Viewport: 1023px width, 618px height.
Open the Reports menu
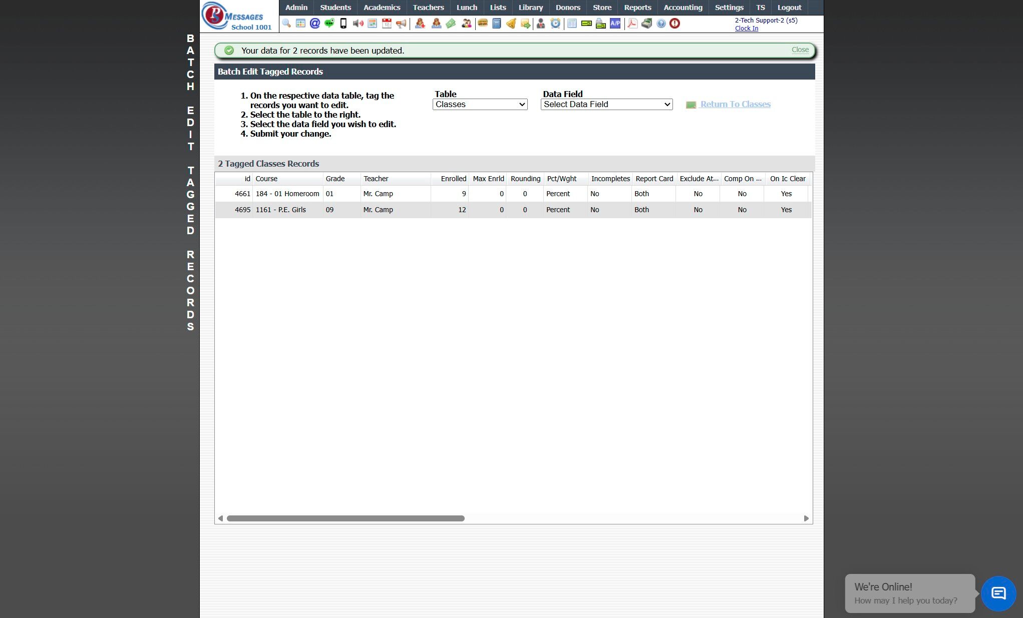pos(637,8)
